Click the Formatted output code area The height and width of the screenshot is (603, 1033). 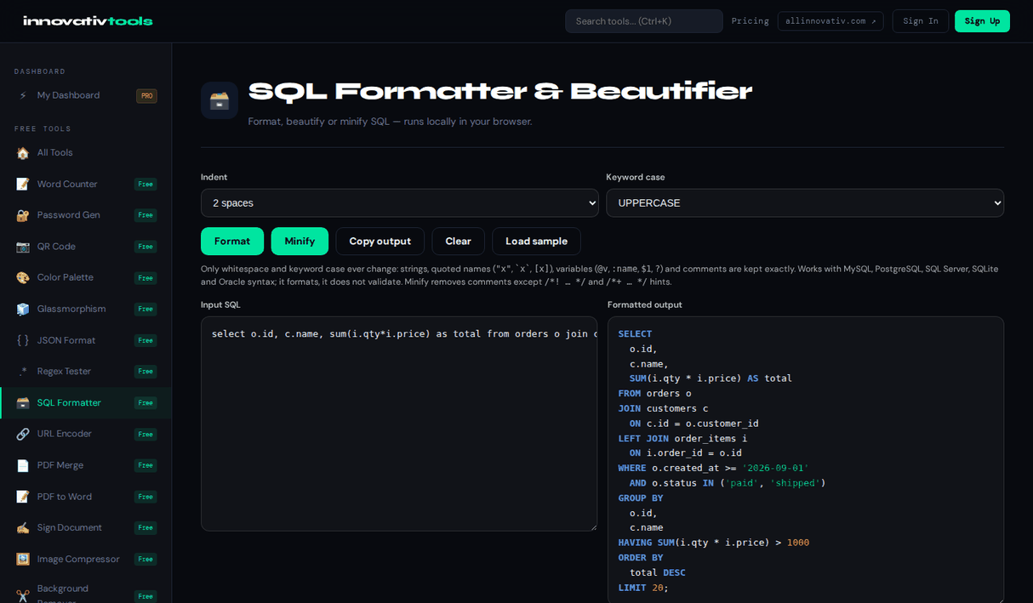805,459
